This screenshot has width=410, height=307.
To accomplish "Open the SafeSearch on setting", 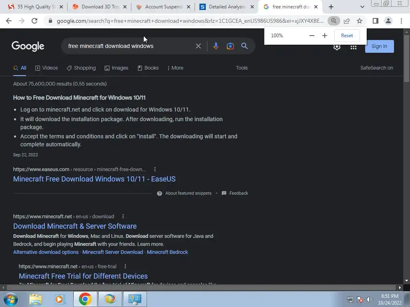I will pyautogui.click(x=376, y=68).
